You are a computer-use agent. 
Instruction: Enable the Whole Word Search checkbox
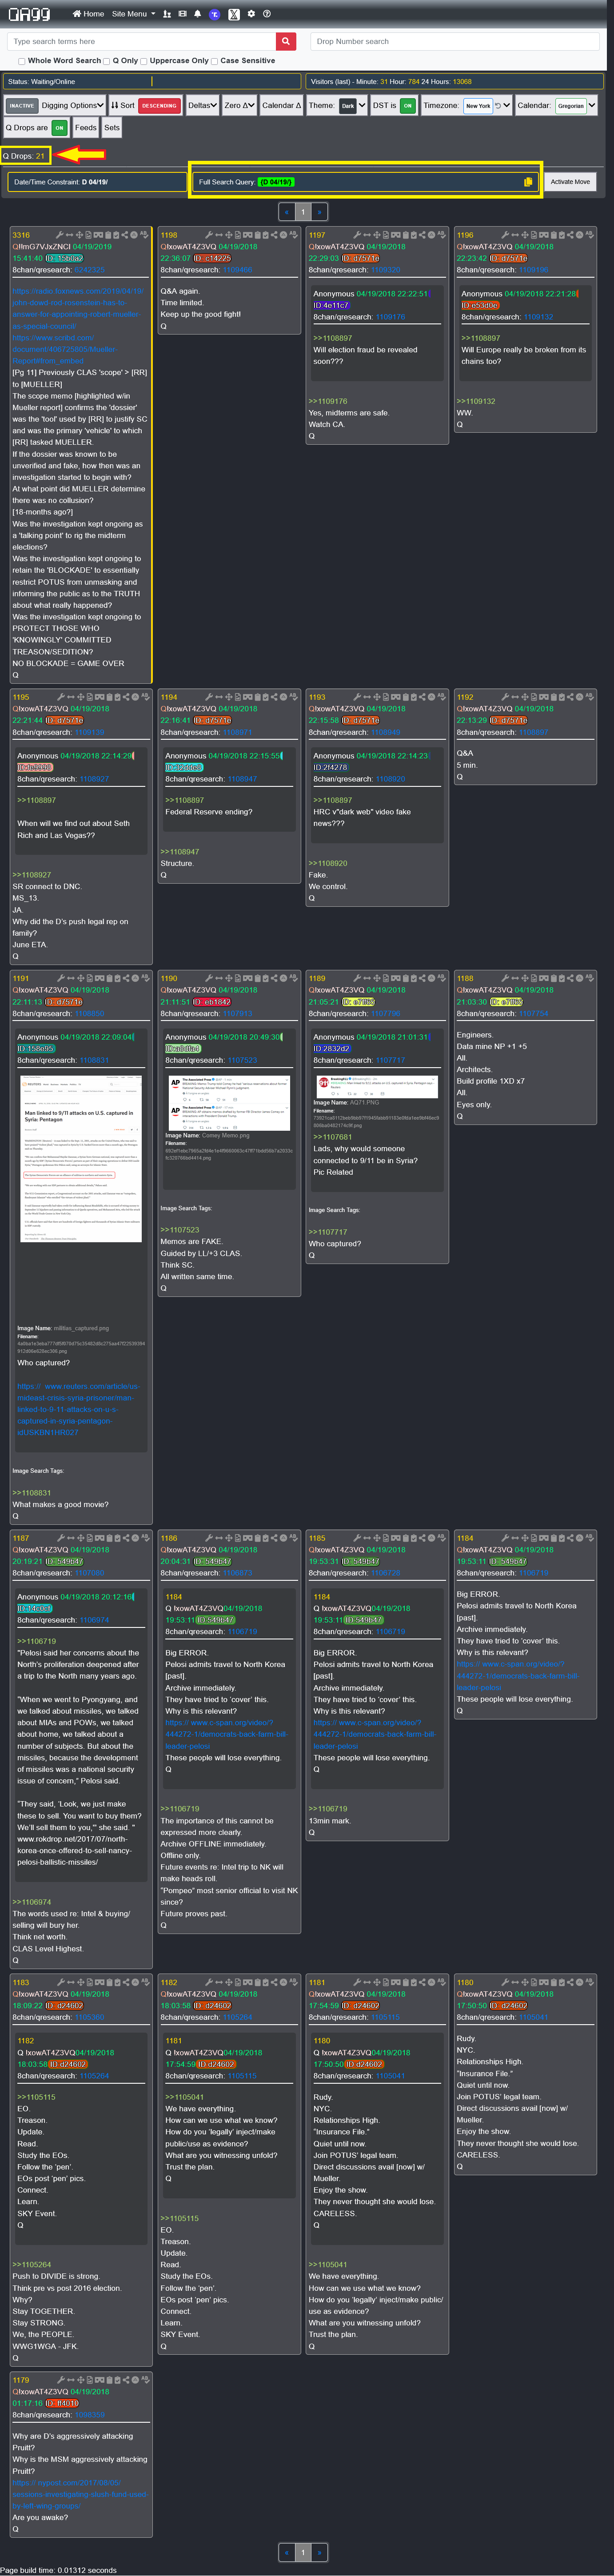coord(22,61)
